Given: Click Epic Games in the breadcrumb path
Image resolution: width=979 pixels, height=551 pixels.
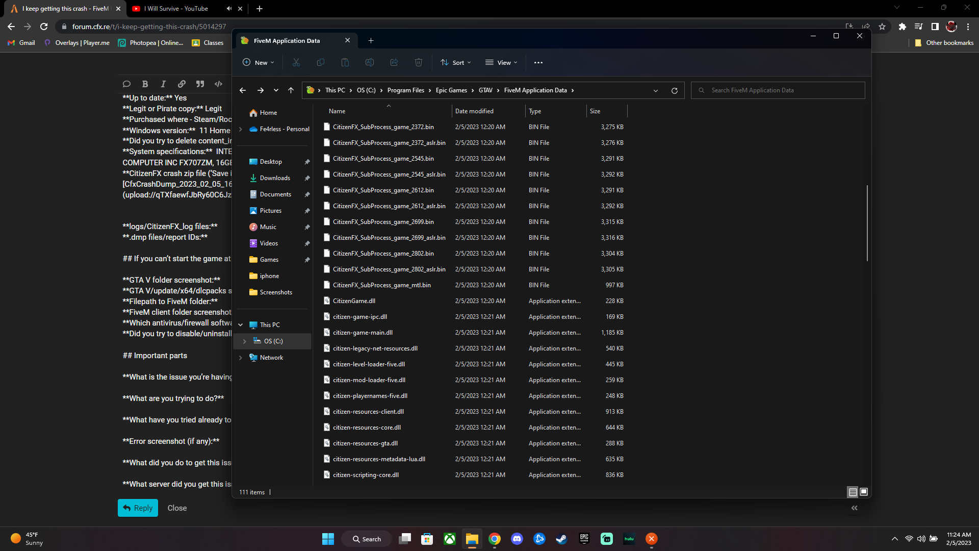Looking at the screenshot, I should (x=451, y=90).
